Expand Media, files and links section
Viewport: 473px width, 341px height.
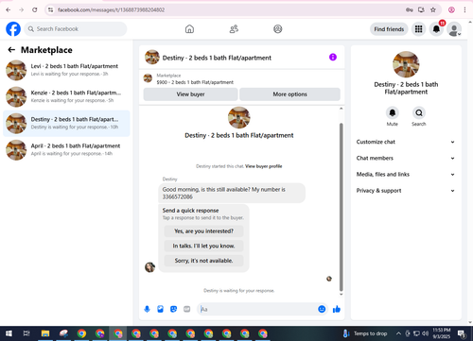click(406, 174)
